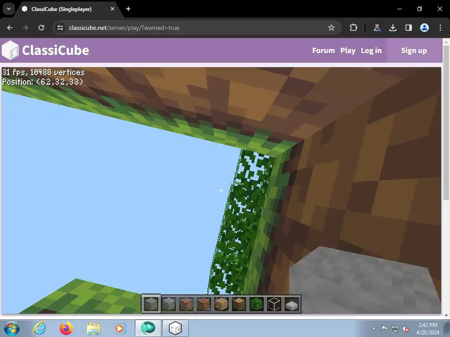Click the Sign up button
Screen dimensions: 450x337
coord(414,50)
